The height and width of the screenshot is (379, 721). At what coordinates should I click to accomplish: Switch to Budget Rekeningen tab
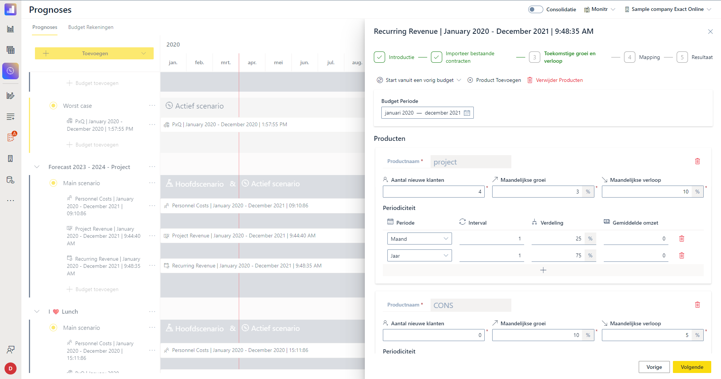[91, 27]
